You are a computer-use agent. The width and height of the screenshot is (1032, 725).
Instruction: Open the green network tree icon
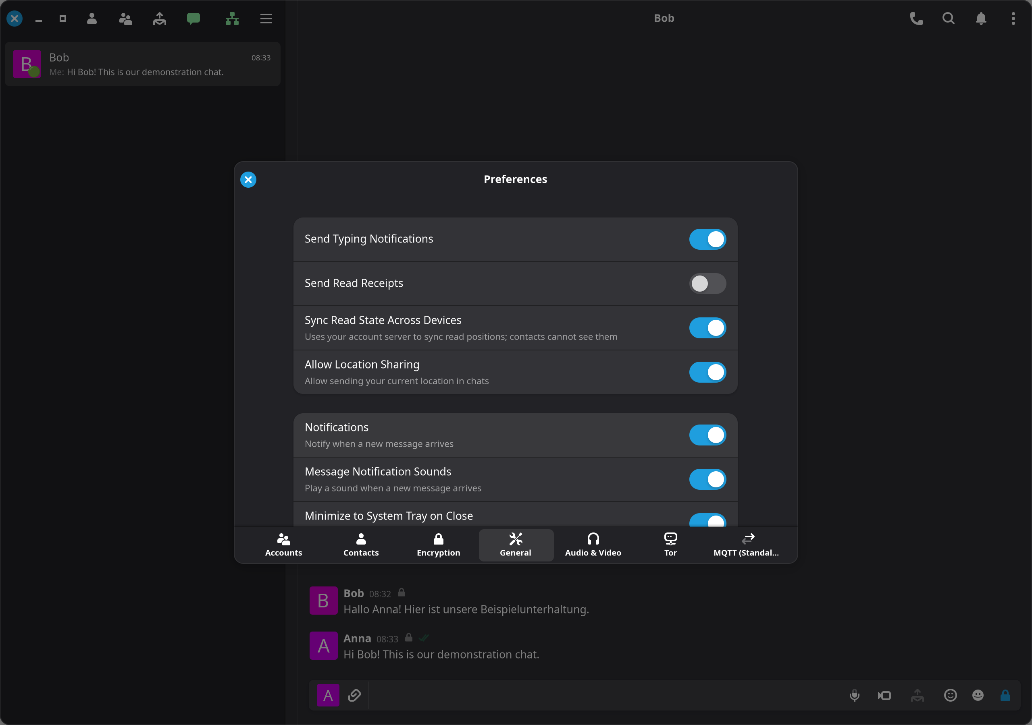click(232, 19)
